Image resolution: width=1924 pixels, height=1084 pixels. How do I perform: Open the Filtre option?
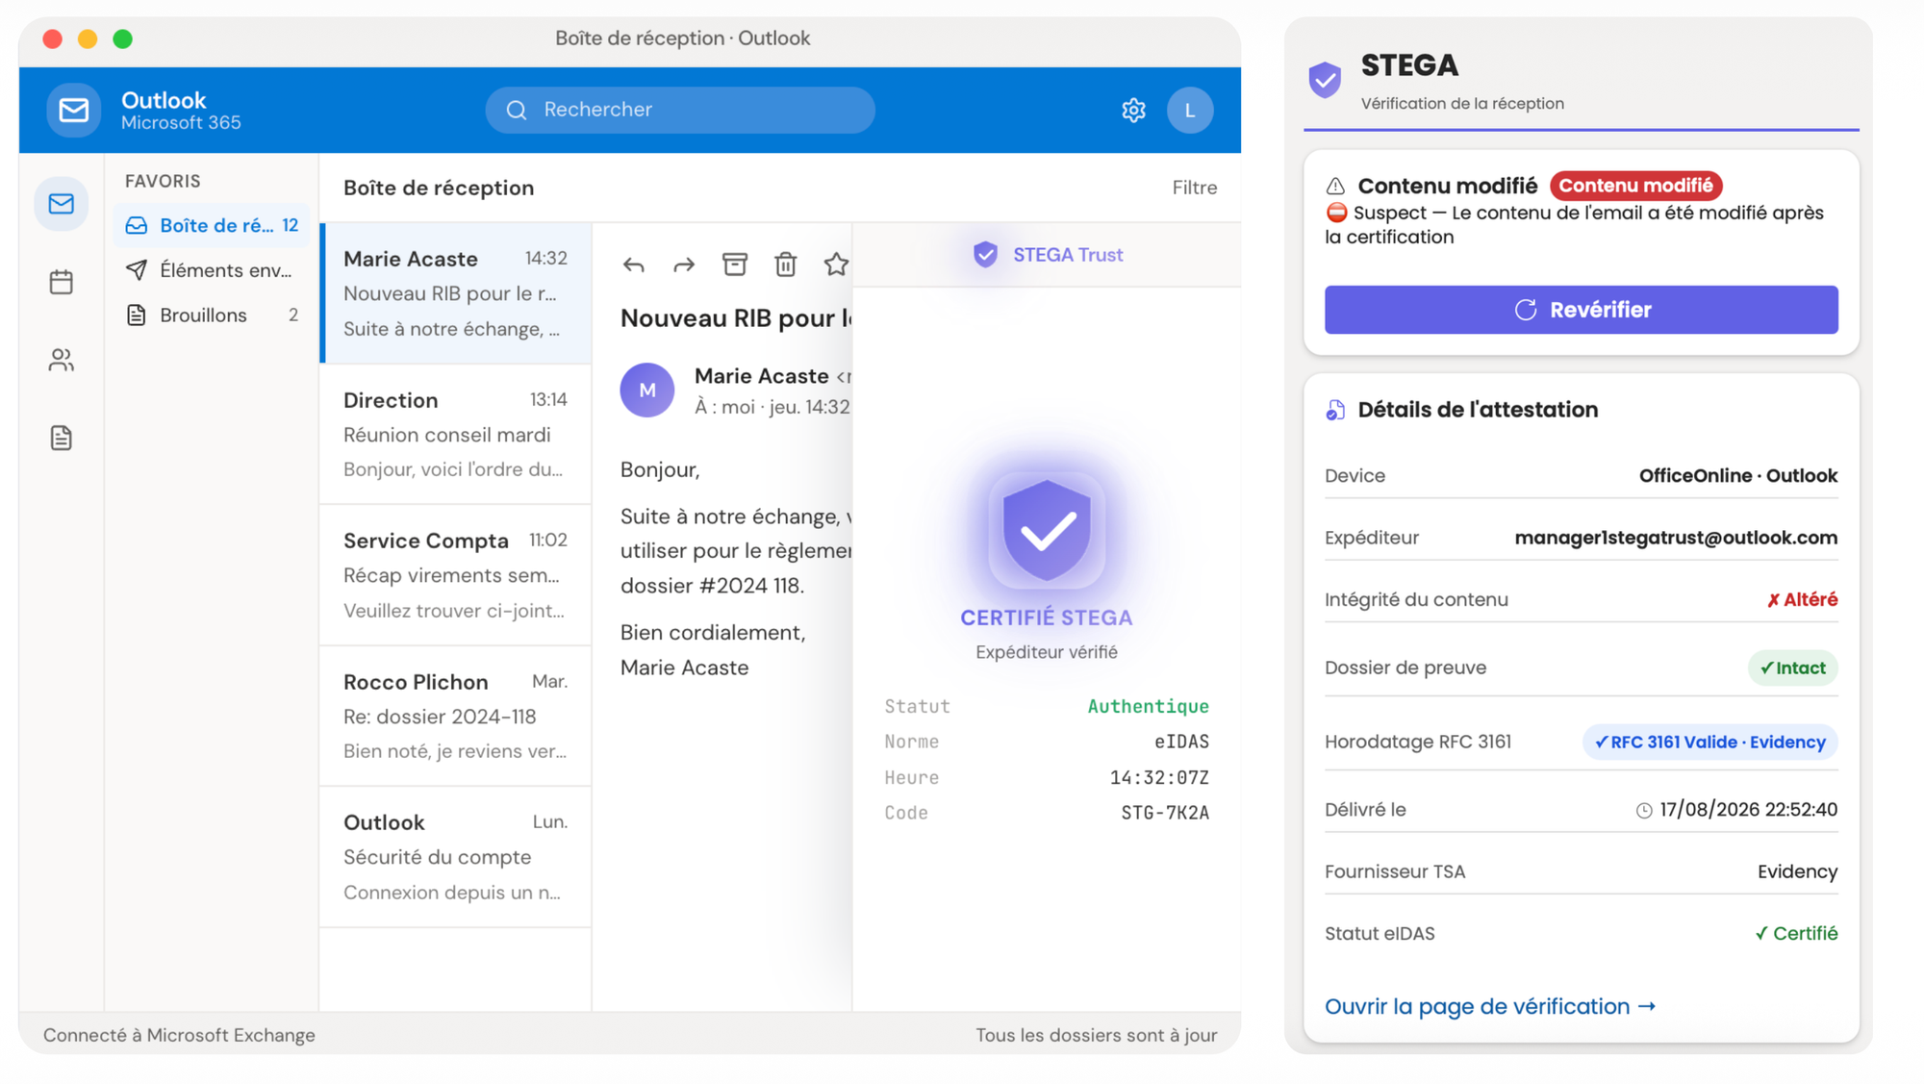coord(1194,188)
